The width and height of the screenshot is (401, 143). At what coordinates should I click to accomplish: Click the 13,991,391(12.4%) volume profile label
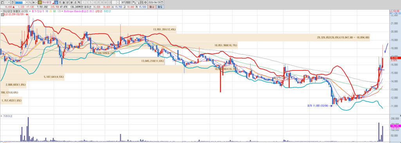pyautogui.click(x=164, y=30)
